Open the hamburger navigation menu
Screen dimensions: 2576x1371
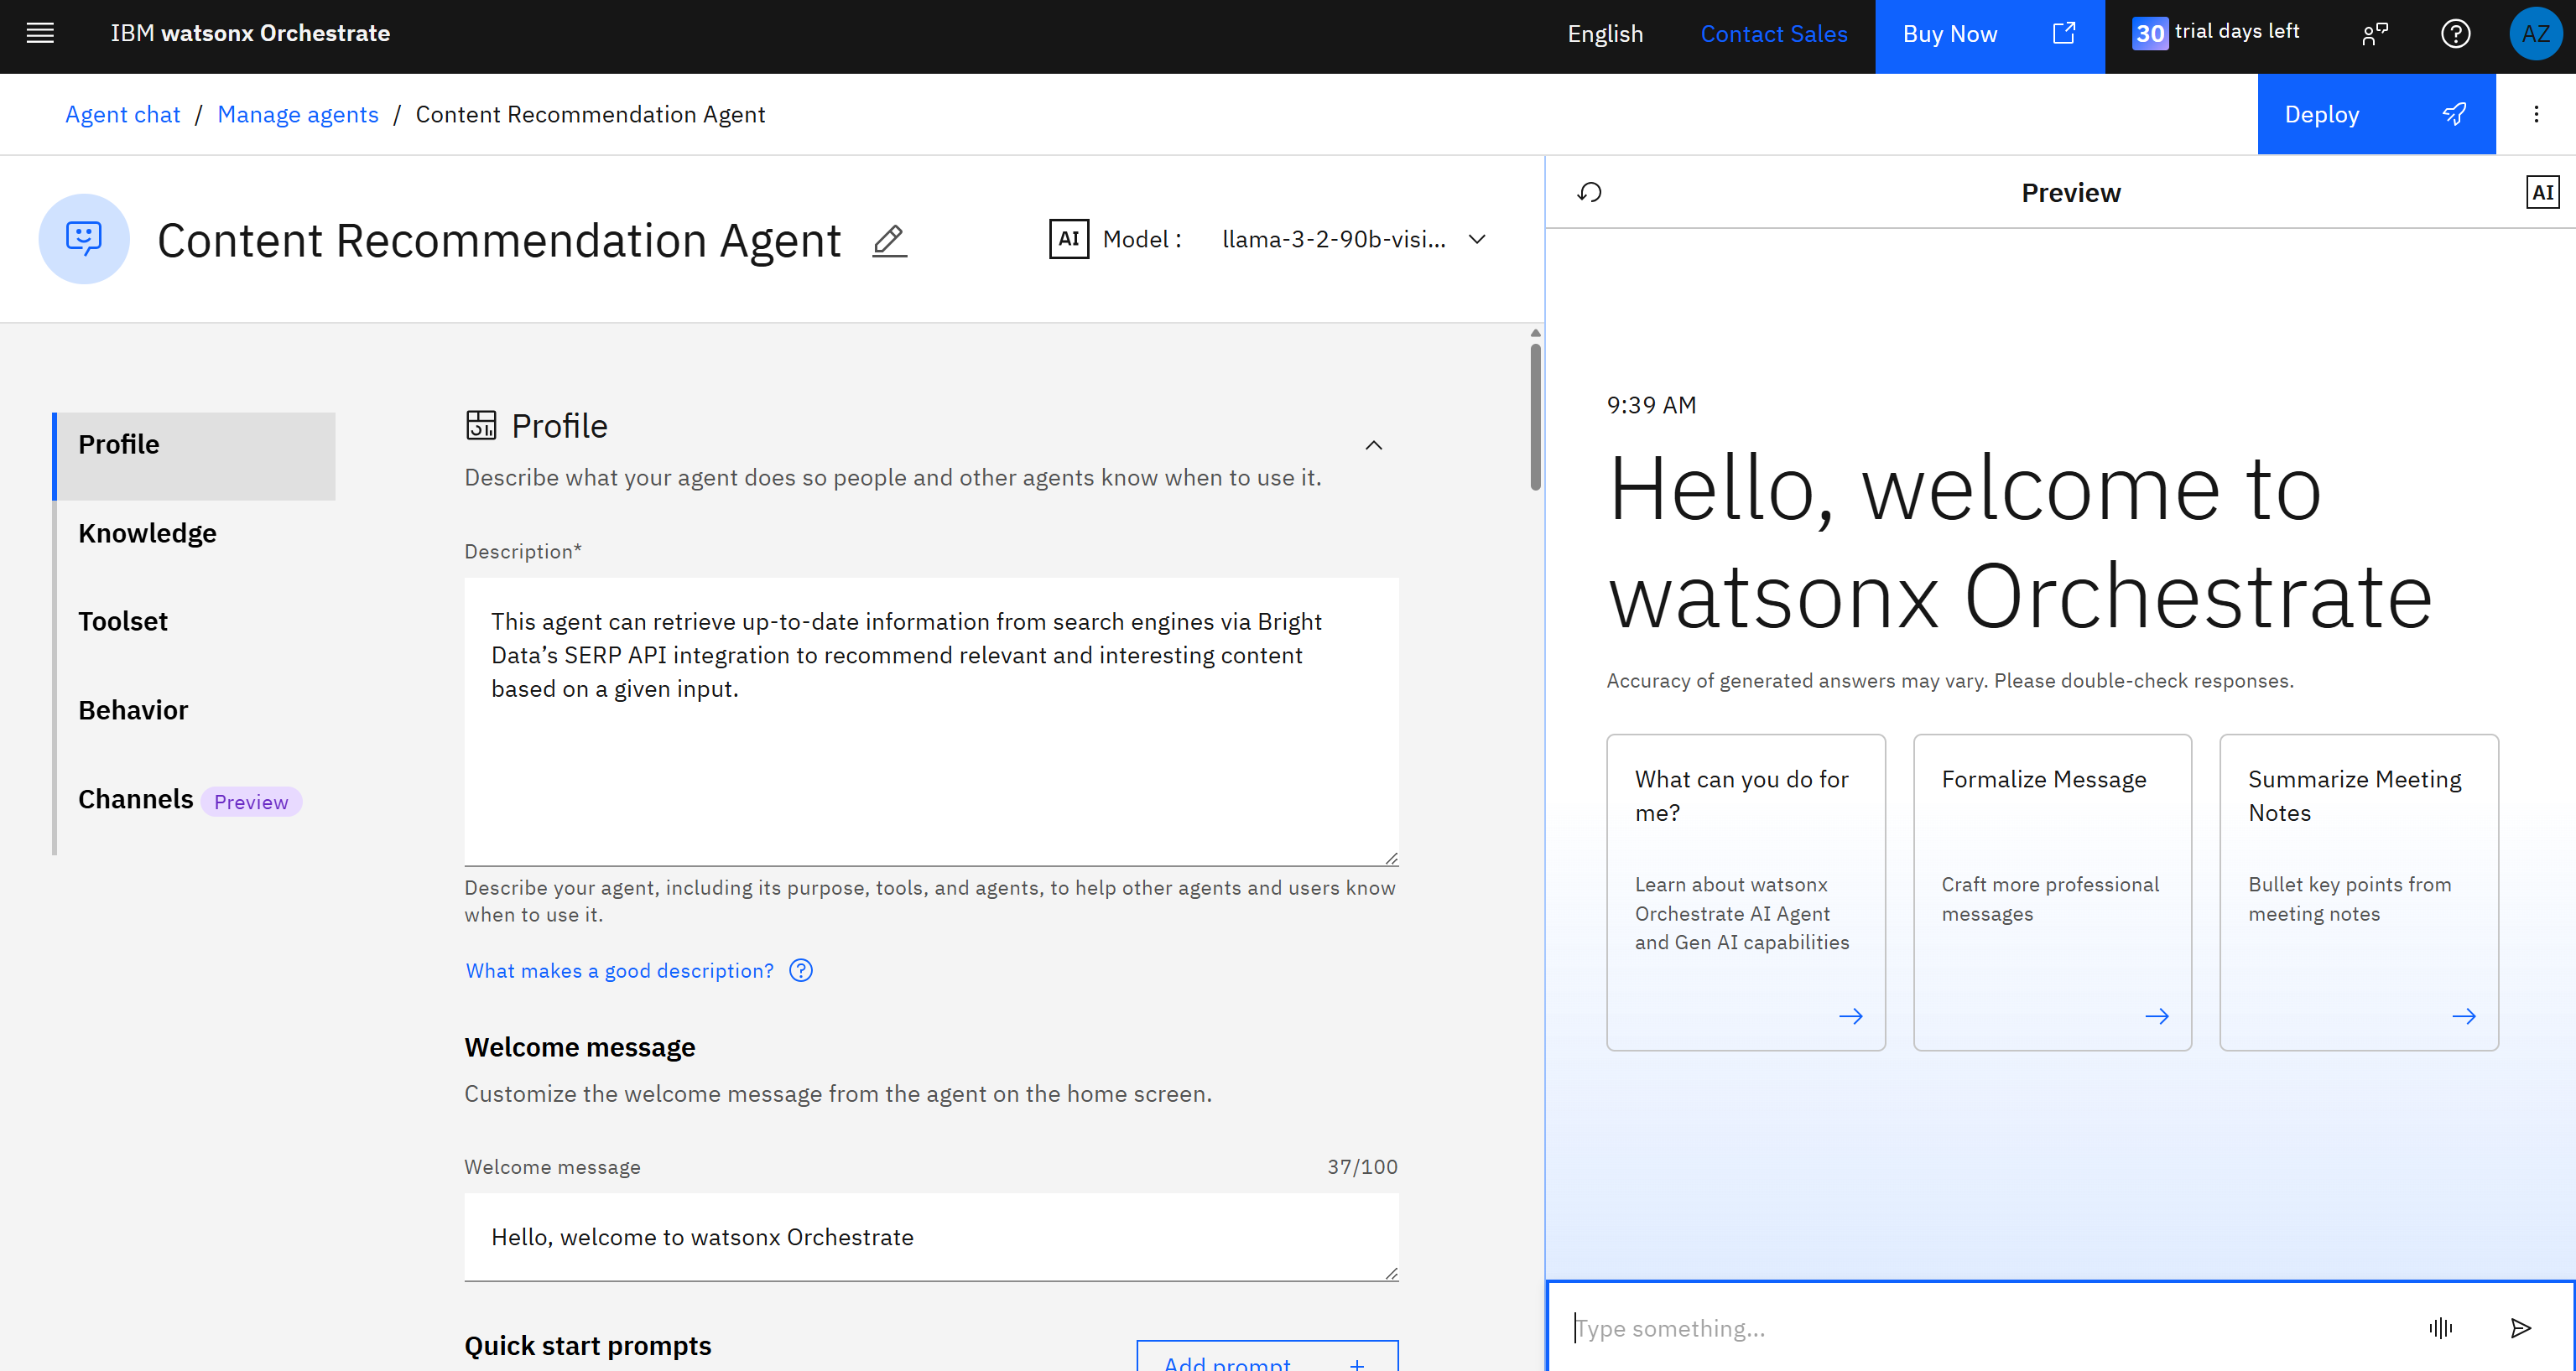pyautogui.click(x=40, y=33)
